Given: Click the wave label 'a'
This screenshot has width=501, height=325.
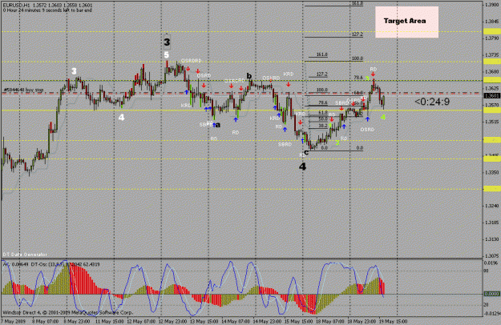Looking at the screenshot, I should point(218,125).
